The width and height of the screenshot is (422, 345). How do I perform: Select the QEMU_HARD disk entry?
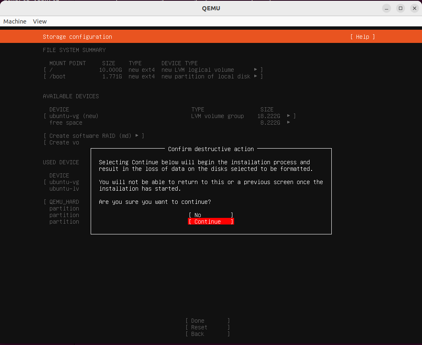(64, 202)
